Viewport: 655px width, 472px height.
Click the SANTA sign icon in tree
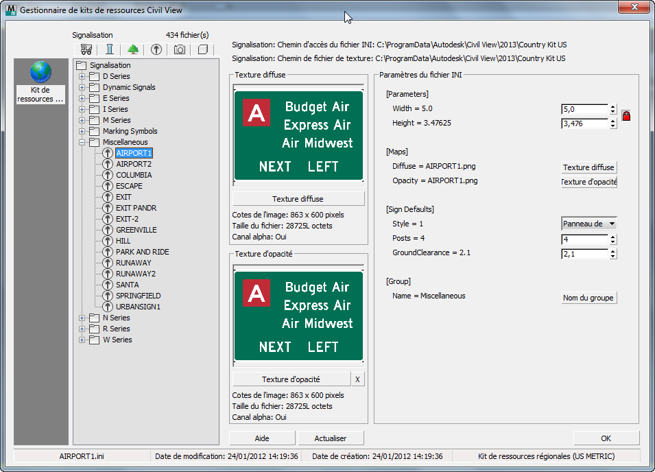click(x=108, y=285)
